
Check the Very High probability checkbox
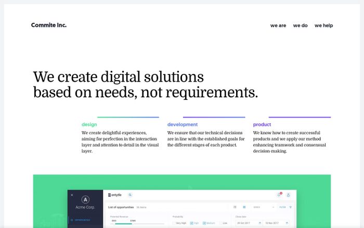tap(174, 223)
